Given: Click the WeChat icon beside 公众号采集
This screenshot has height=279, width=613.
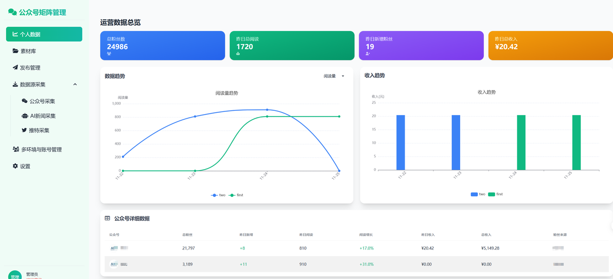Looking at the screenshot, I should click(24, 101).
